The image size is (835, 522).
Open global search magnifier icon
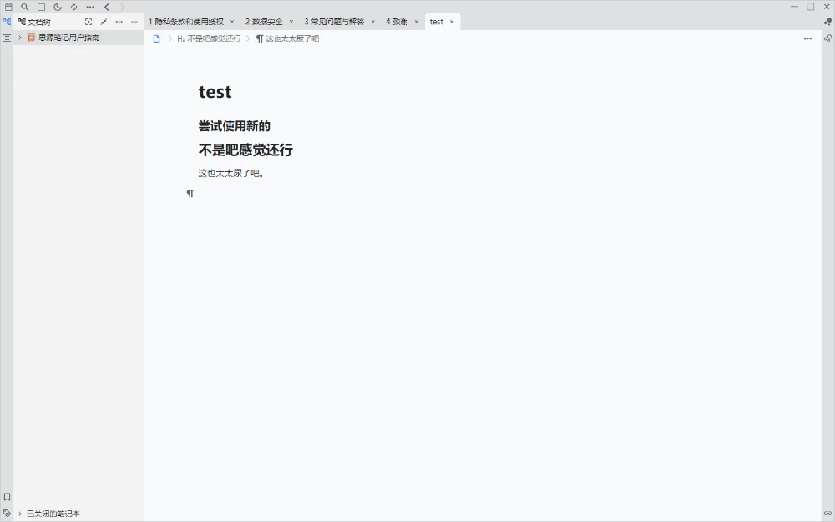(x=24, y=7)
